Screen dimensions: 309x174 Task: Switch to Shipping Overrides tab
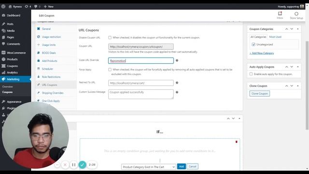click(53, 93)
